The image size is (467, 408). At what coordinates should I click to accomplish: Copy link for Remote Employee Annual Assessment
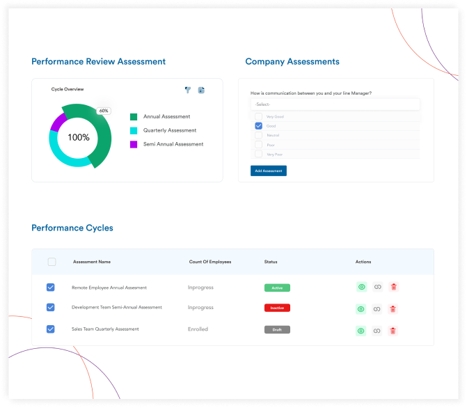click(378, 287)
